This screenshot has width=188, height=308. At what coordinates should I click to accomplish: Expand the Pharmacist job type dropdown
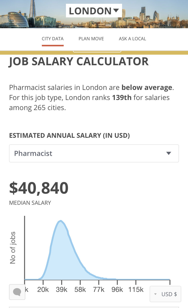tap(94, 153)
